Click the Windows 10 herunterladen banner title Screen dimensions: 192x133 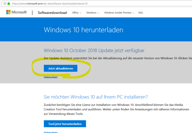pyautogui.click(x=84, y=30)
